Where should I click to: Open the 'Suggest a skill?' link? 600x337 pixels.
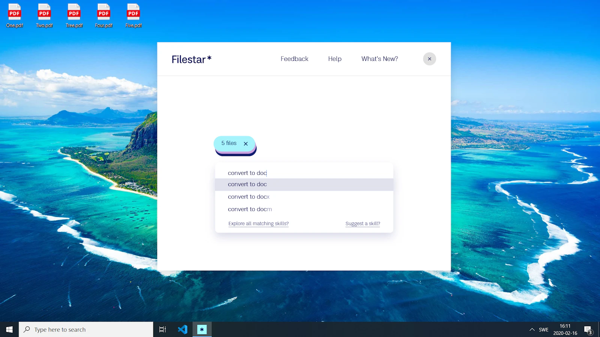coord(363,224)
